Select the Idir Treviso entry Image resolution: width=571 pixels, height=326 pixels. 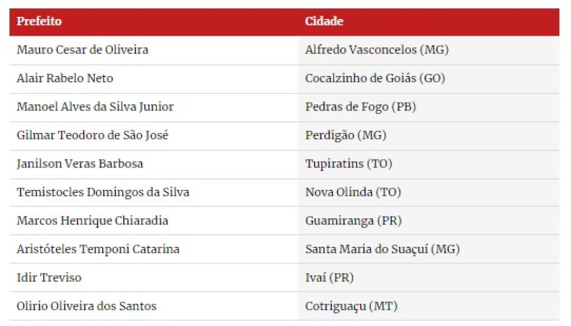point(49,277)
